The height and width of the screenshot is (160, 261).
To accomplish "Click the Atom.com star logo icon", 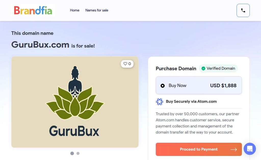I will [x=160, y=102].
